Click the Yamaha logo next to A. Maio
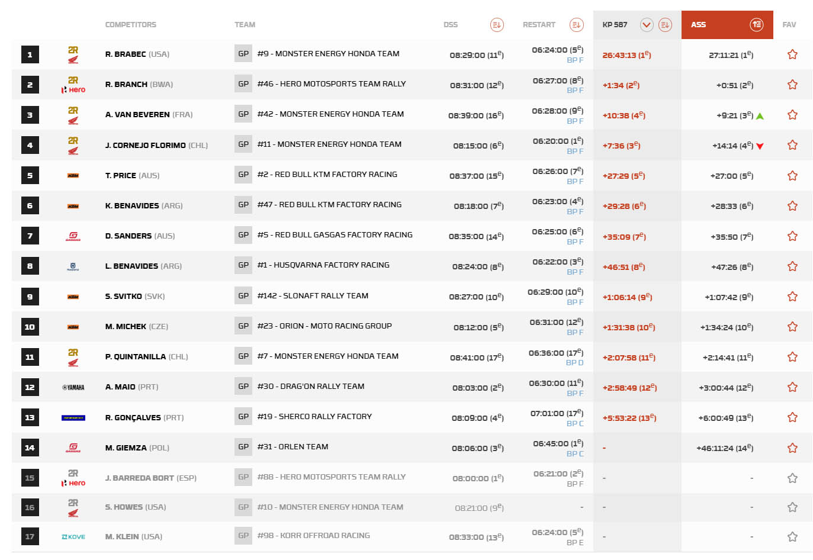The height and width of the screenshot is (560, 813). pos(73,387)
